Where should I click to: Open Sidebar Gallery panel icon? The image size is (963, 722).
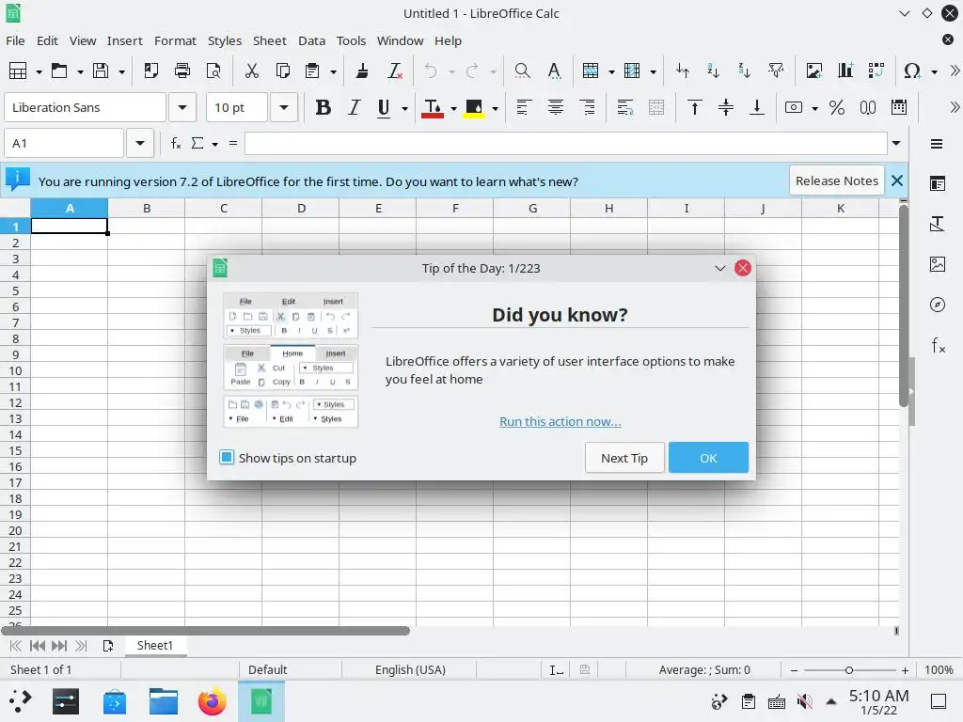938,264
